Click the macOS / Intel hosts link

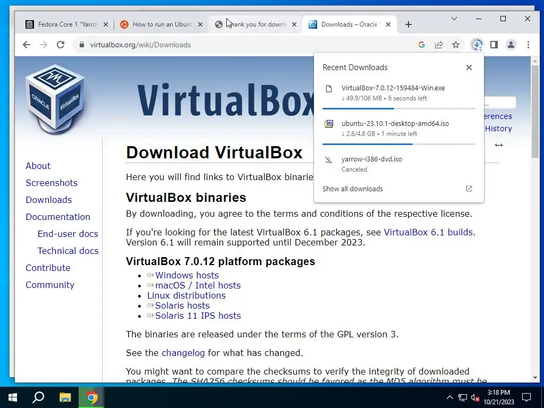coord(198,285)
